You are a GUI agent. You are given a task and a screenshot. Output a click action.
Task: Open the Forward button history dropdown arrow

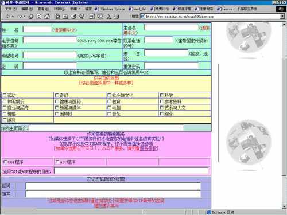point(25,17)
